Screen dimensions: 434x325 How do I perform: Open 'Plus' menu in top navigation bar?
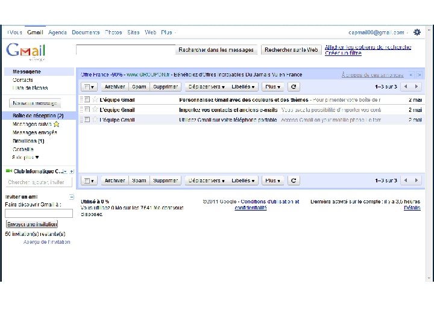tap(168, 32)
